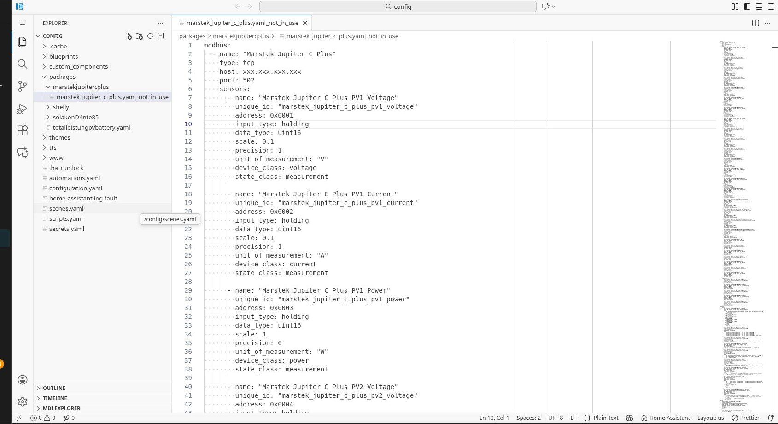Toggle the secondary side bar visibility
This screenshot has width=778, height=424.
pos(771,6)
